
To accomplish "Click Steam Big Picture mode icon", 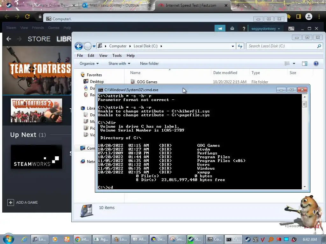I will (291, 28).
